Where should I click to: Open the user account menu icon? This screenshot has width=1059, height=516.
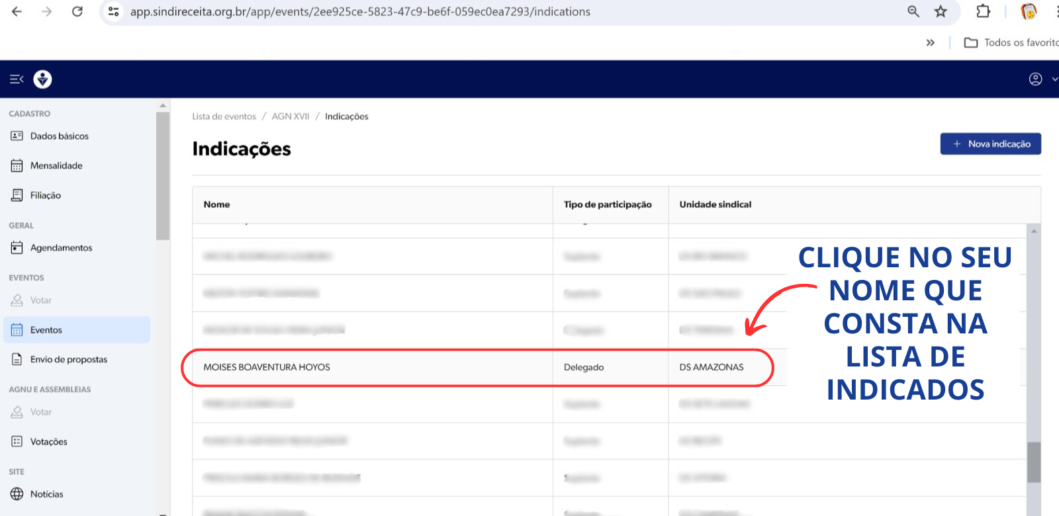coord(1035,79)
